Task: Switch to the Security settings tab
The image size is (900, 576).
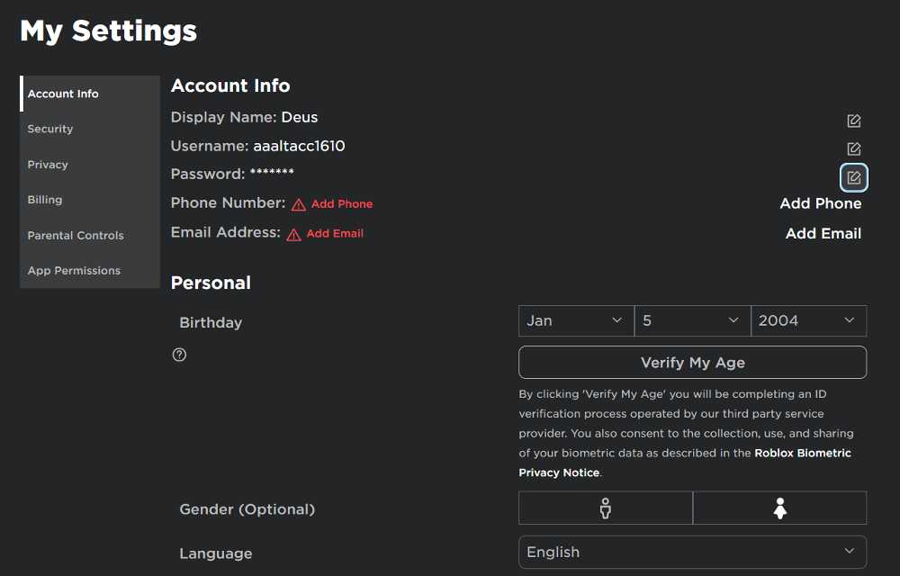Action: point(89,129)
